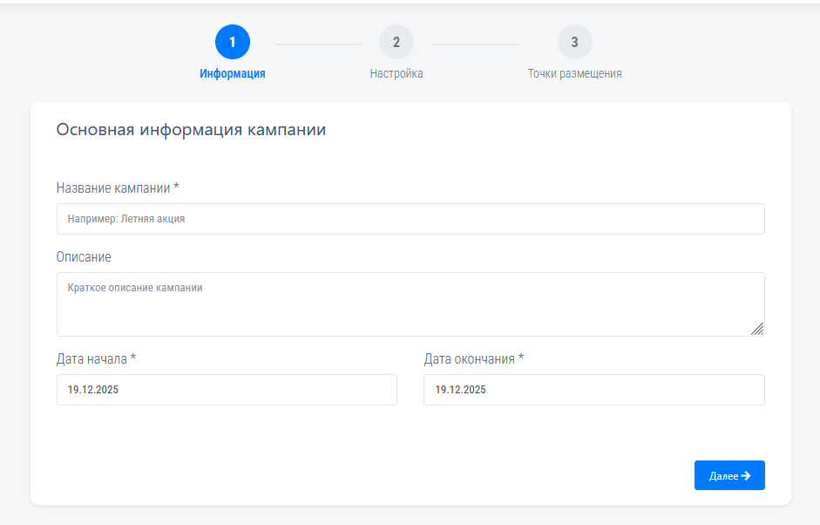This screenshot has height=525, width=820.
Task: Click the step 2 circle icon
Action: [x=396, y=42]
